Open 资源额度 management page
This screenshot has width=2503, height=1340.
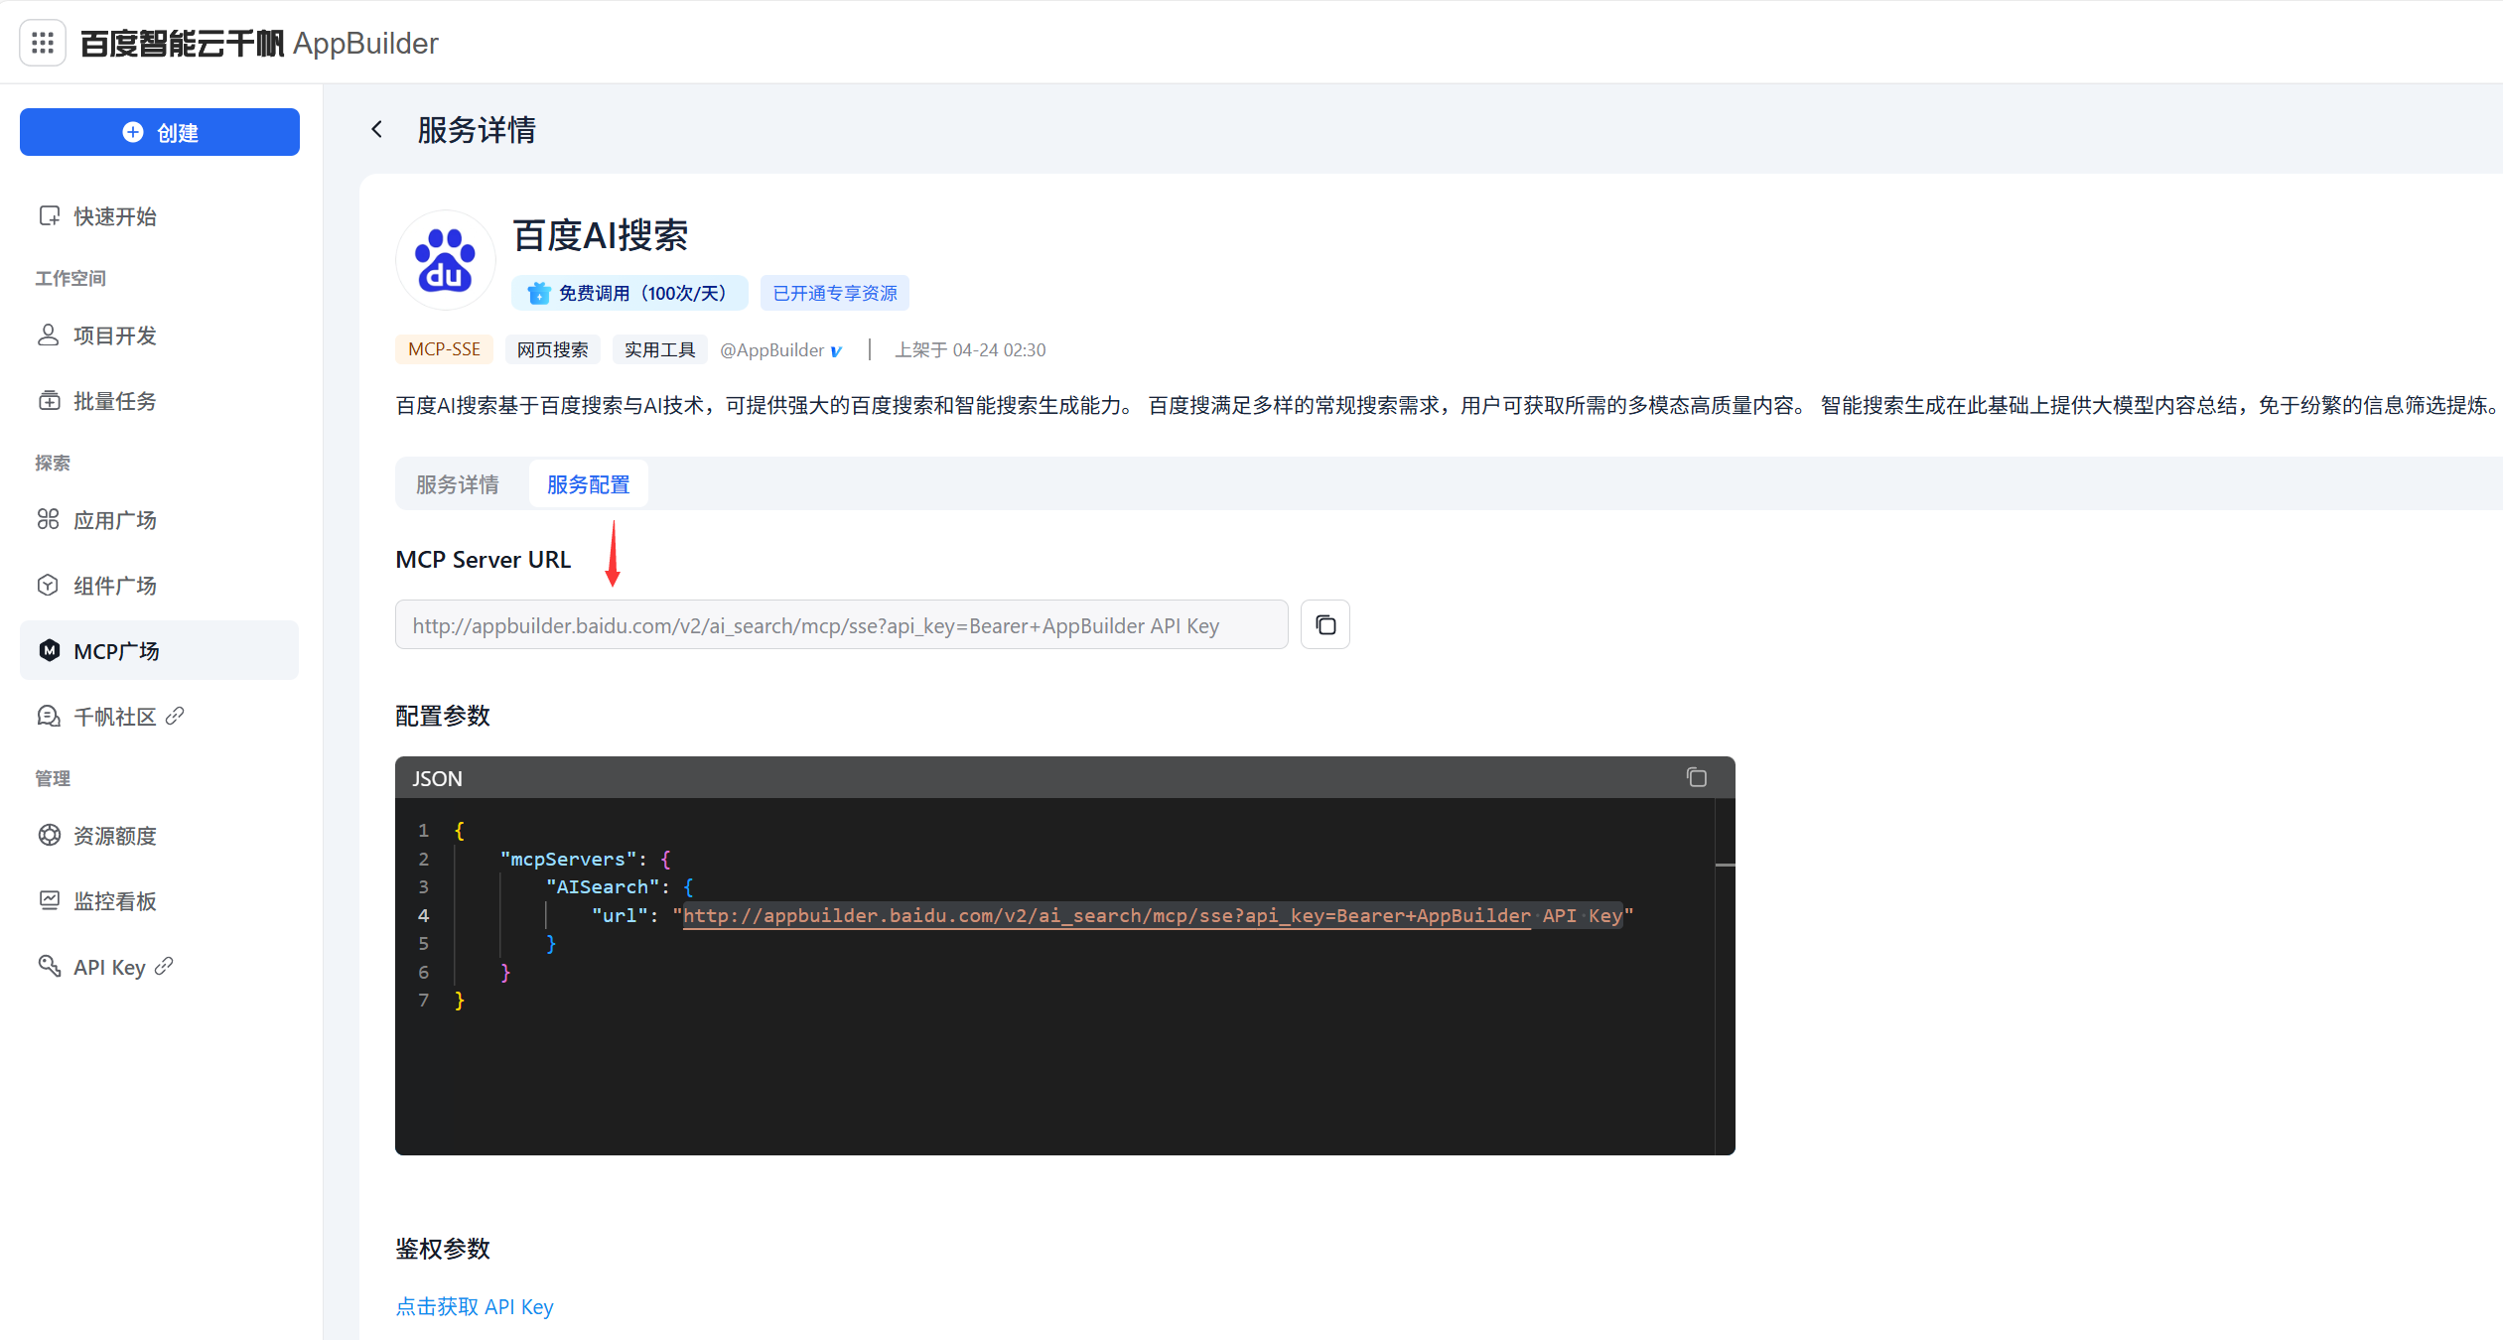[x=114, y=836]
